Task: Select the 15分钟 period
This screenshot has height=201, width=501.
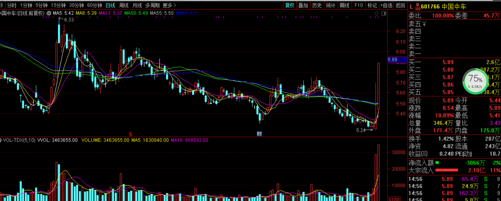Action: [x=58, y=5]
